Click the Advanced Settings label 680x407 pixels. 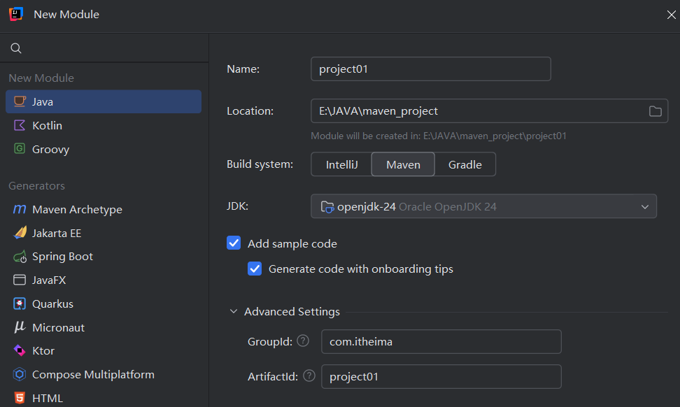click(x=292, y=312)
